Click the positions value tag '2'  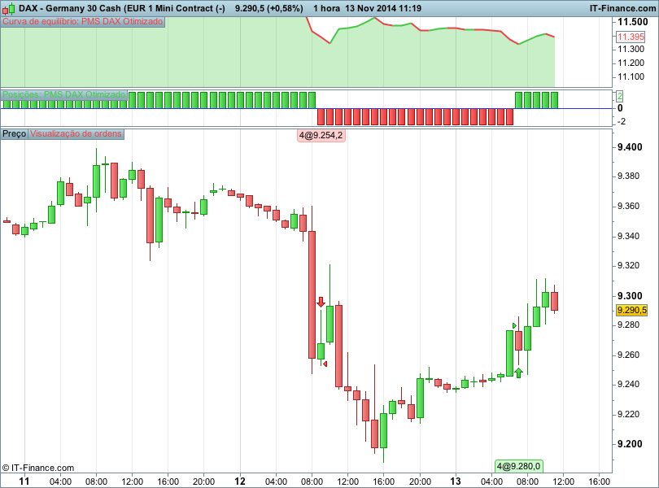pyautogui.click(x=619, y=96)
